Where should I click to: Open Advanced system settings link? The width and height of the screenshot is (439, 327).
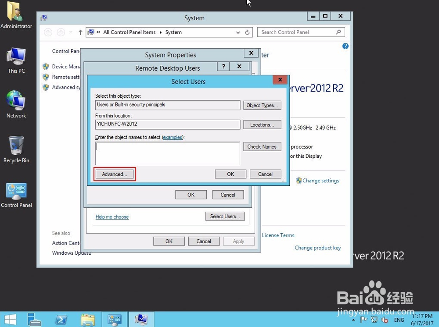coord(66,87)
